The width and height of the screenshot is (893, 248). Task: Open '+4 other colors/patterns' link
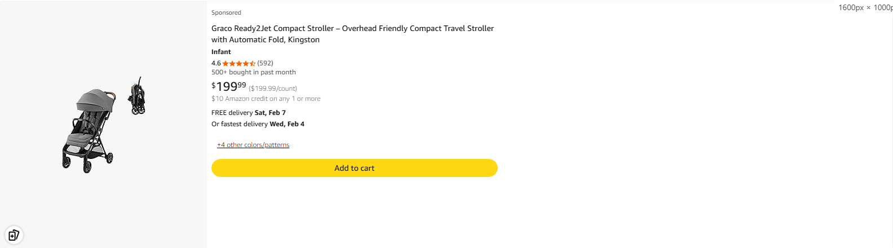tap(253, 145)
